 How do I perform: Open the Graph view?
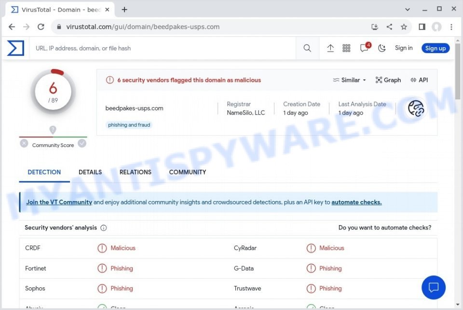click(x=388, y=80)
